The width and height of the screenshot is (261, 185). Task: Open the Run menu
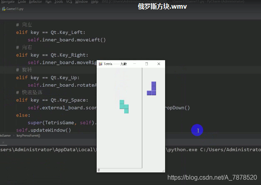[x=48, y=2]
